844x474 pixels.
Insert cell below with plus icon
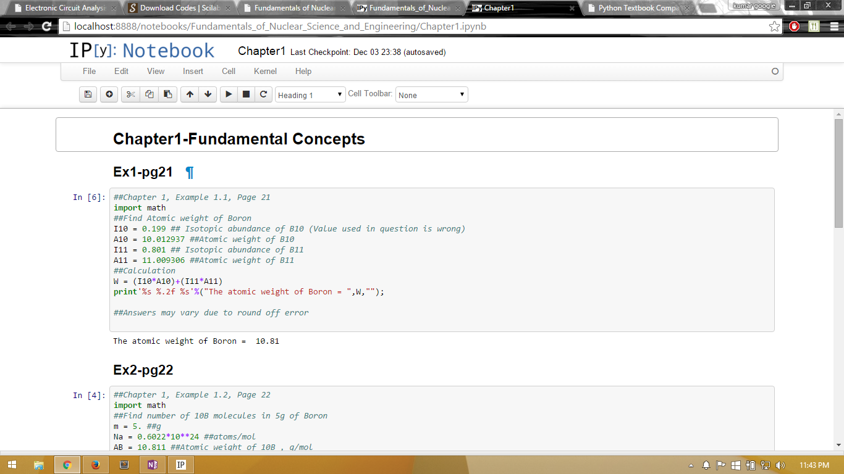coord(109,94)
